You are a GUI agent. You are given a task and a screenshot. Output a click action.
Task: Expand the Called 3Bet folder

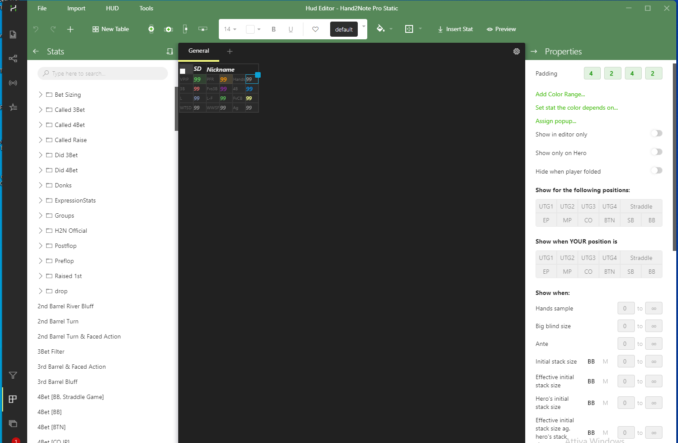point(41,110)
